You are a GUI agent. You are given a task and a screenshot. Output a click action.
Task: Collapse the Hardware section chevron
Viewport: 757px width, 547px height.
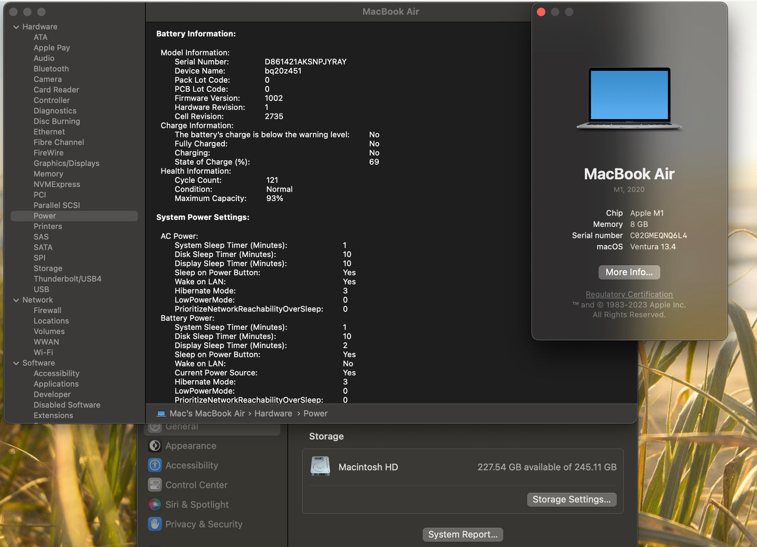(x=16, y=27)
